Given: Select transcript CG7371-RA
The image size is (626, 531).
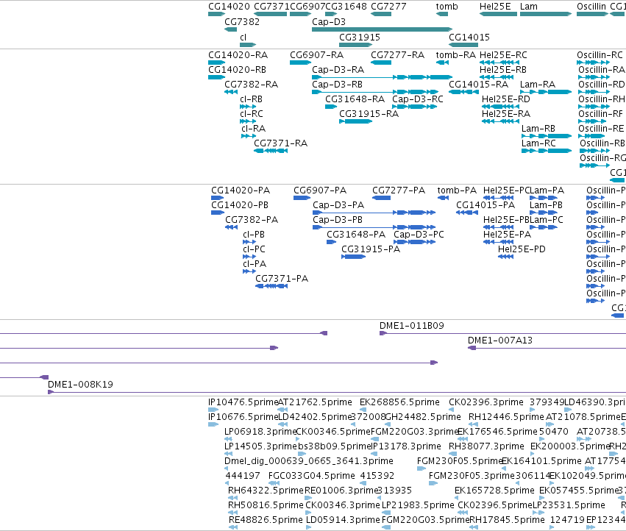Looking at the screenshot, I should (271, 151).
